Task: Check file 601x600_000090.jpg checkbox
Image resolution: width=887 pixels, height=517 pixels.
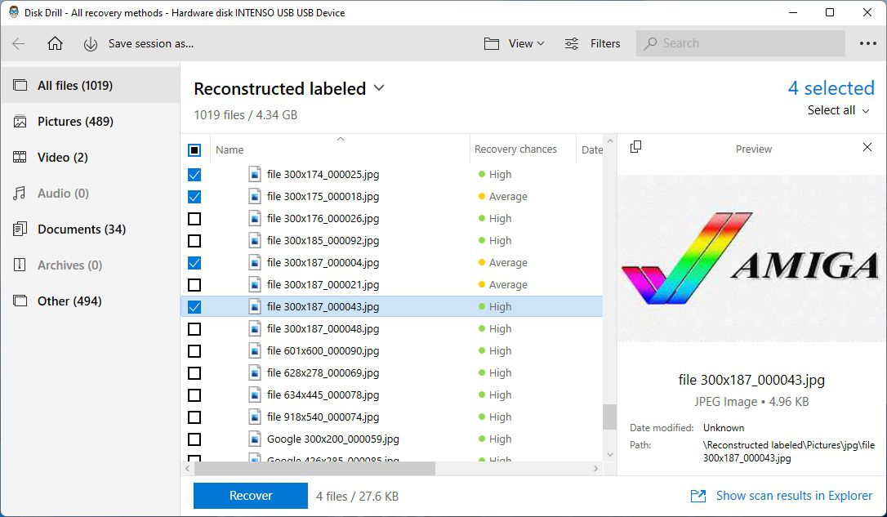Action: tap(194, 351)
